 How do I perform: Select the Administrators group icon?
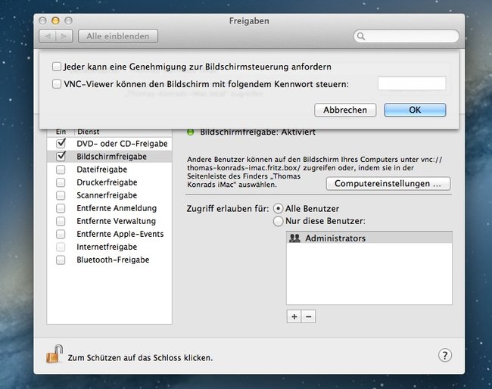coord(294,238)
